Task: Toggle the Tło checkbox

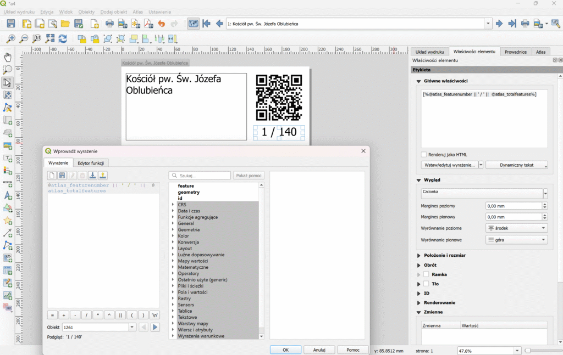Action: (x=426, y=284)
